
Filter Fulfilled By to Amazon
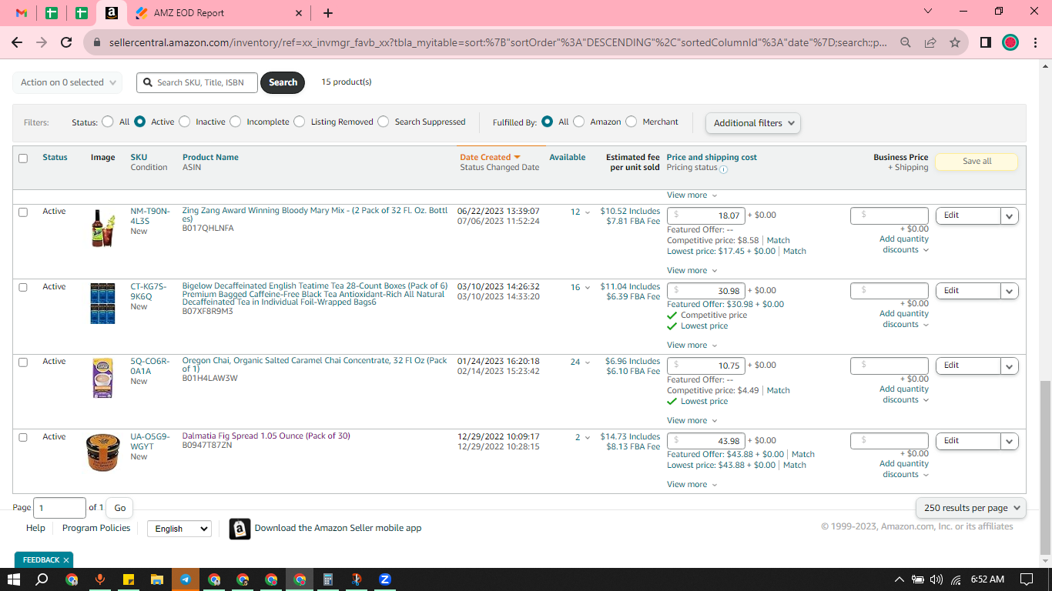pyautogui.click(x=579, y=122)
